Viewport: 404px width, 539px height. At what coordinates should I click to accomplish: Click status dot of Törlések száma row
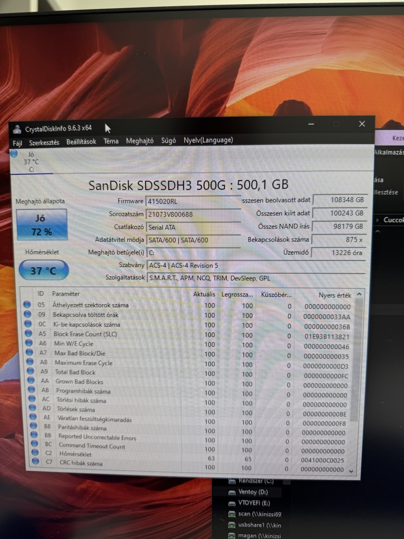point(33,407)
